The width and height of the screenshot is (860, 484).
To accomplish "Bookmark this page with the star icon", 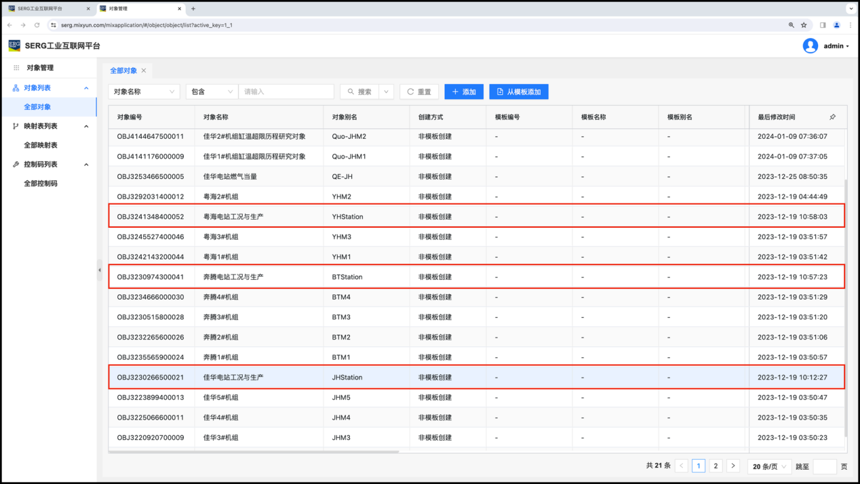I will (804, 25).
